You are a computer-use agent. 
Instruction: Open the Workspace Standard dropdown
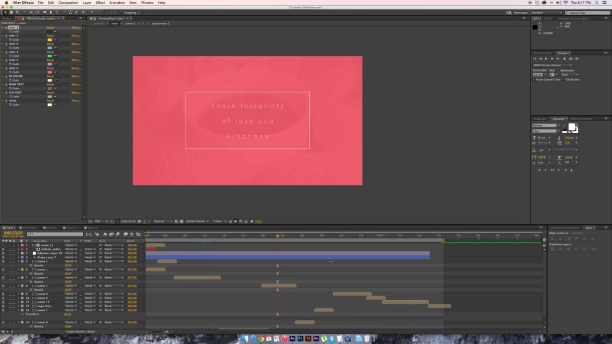point(546,13)
